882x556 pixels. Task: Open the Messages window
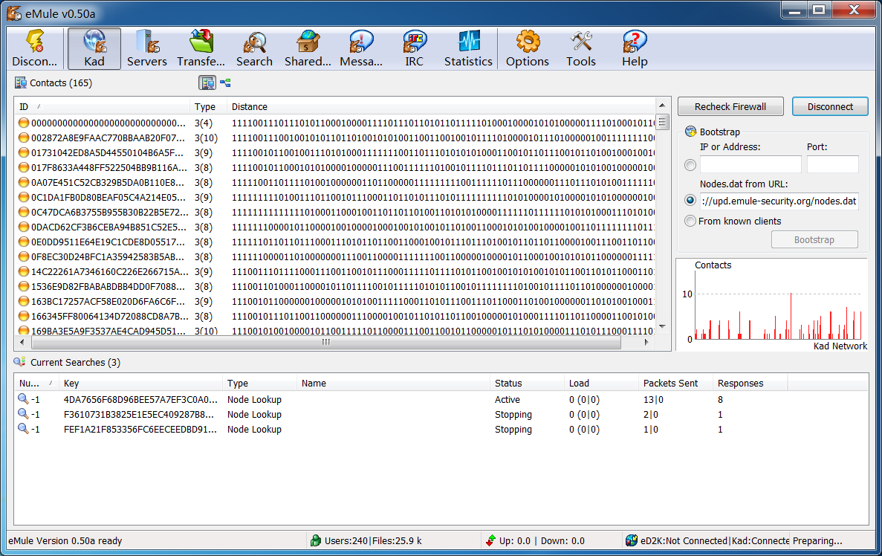click(361, 49)
